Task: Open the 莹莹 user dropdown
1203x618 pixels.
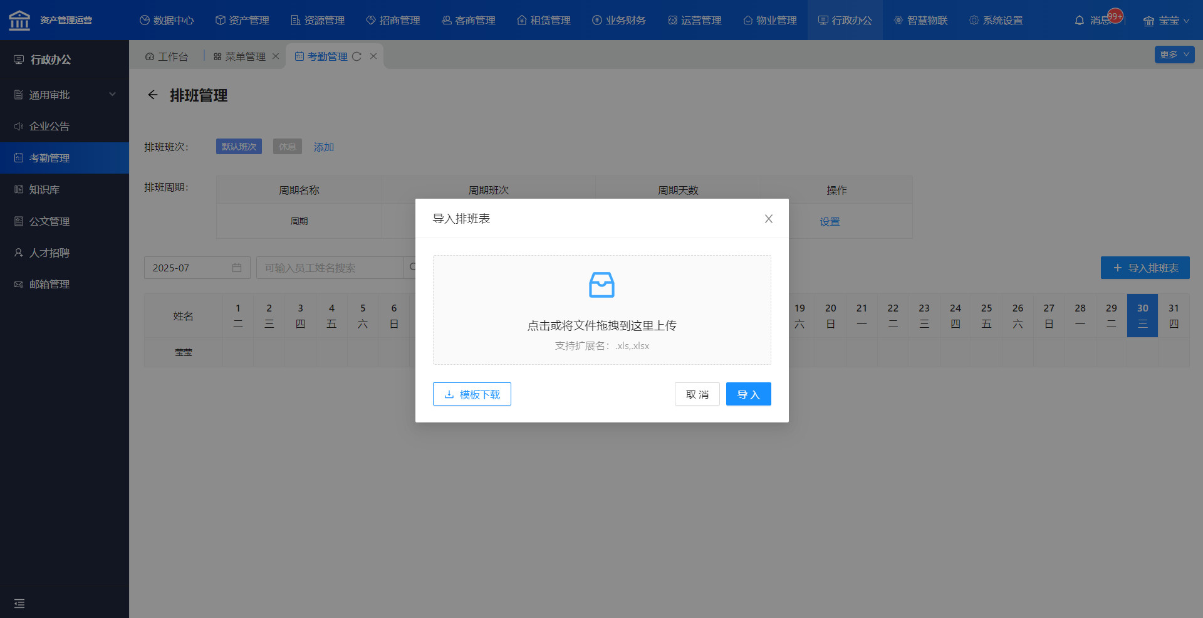Action: (x=1166, y=21)
